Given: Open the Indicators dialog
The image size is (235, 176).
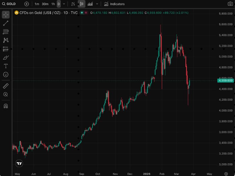Looking at the screenshot, I should [x=115, y=4].
